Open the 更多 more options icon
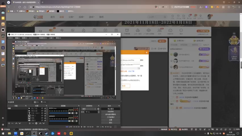242x136 pixels. (181, 31)
